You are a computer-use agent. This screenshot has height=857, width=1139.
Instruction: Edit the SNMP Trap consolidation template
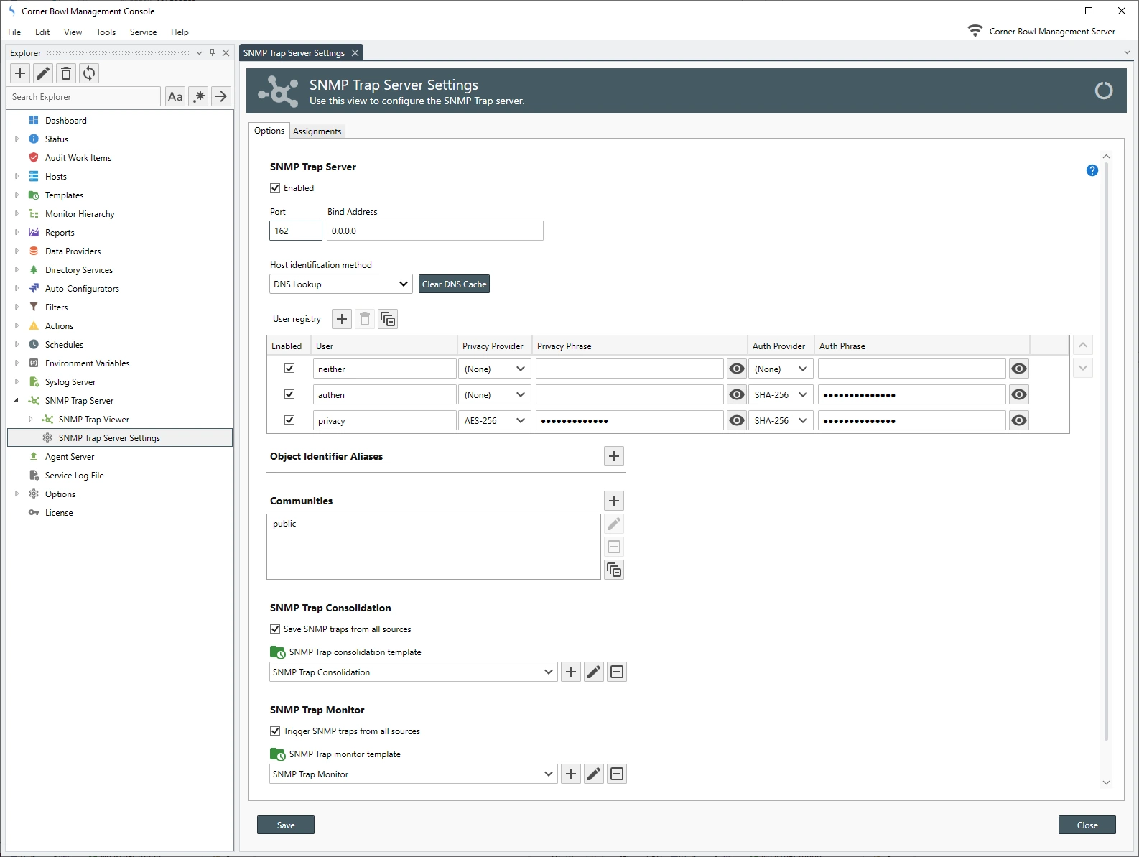[594, 672]
